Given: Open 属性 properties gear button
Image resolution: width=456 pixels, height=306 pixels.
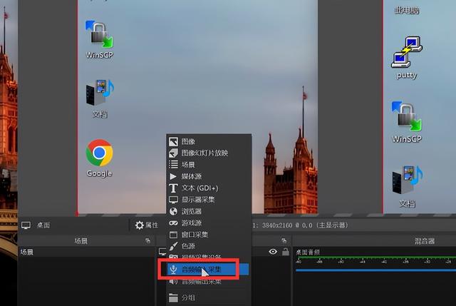Looking at the screenshot, I should [147, 225].
